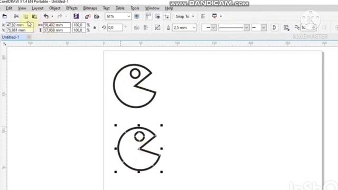Open dropdown arrow beside the launcher icon
This screenshot has width=338, height=190.
click(221, 16)
